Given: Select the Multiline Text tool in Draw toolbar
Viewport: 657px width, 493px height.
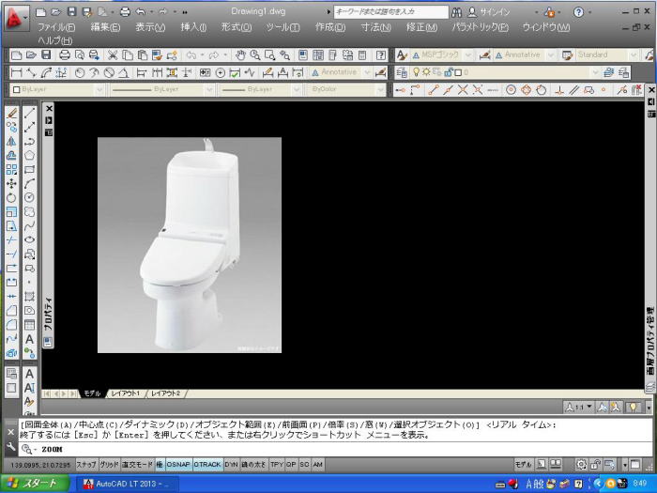Looking at the screenshot, I should [x=29, y=339].
